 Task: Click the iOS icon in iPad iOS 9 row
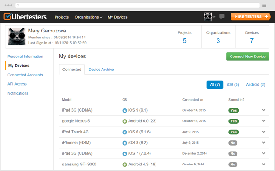[125, 110]
